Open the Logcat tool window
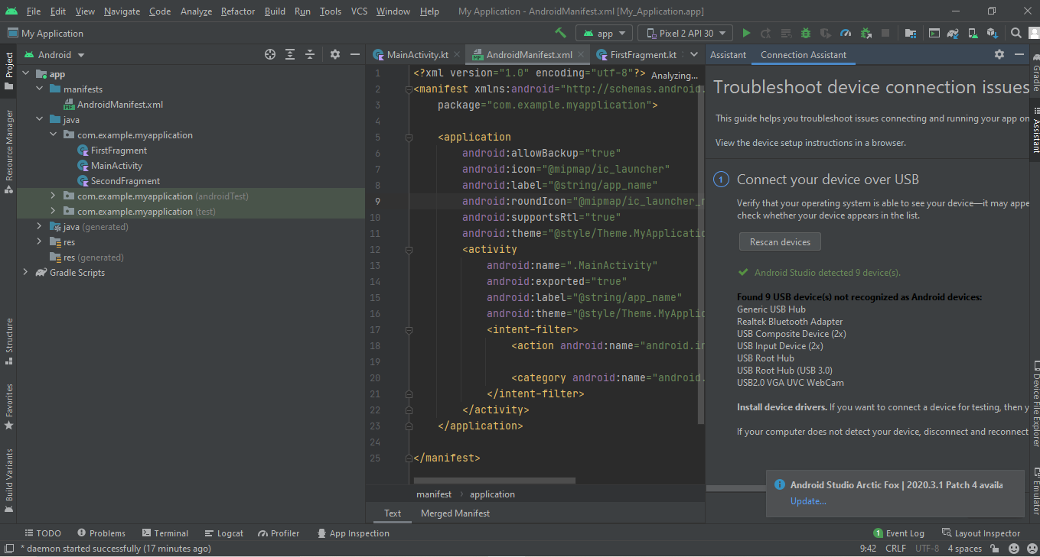This screenshot has width=1040, height=557. tap(223, 533)
